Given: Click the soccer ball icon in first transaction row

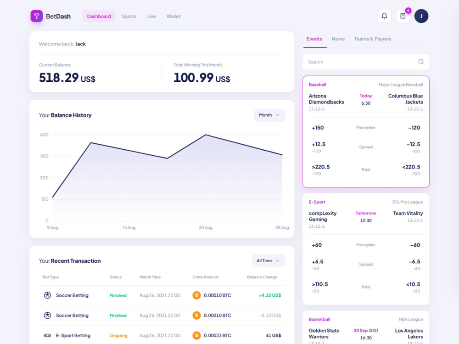Looking at the screenshot, I should [47, 295].
